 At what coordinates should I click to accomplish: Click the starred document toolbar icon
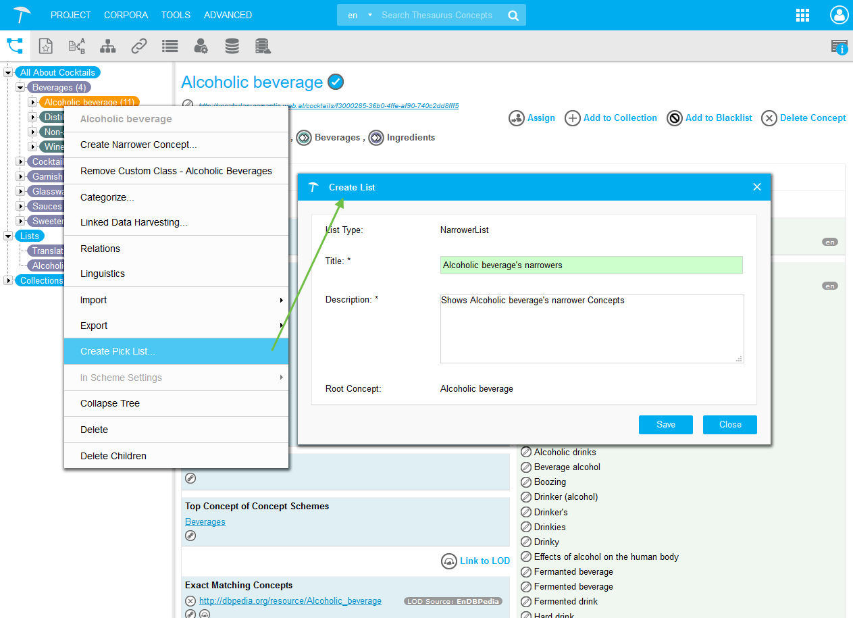pyautogui.click(x=45, y=46)
